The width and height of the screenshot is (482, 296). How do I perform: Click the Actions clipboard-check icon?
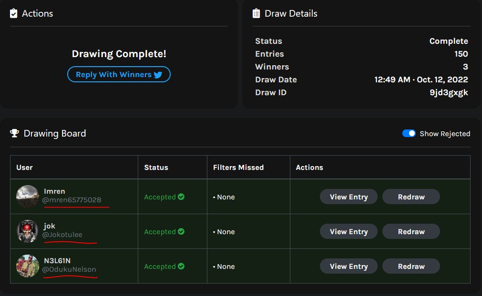tap(13, 13)
